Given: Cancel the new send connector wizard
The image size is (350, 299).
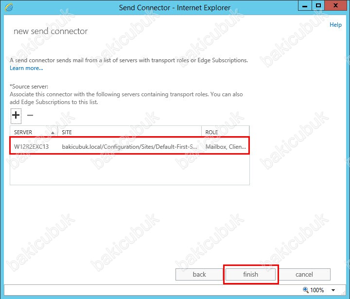Looking at the screenshot, I should point(304,274).
